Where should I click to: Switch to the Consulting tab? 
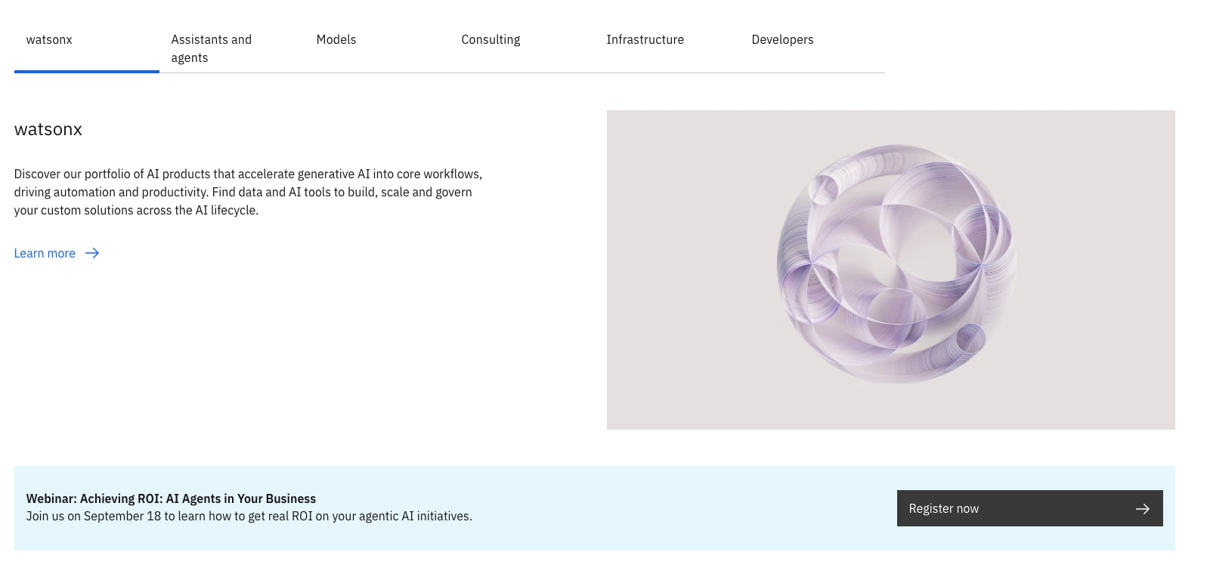[x=521, y=48]
